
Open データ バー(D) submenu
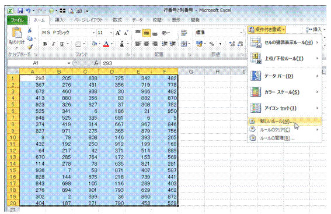285,76
